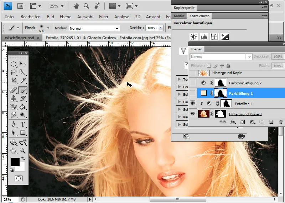Switch to the Kanäle tab

point(179,16)
